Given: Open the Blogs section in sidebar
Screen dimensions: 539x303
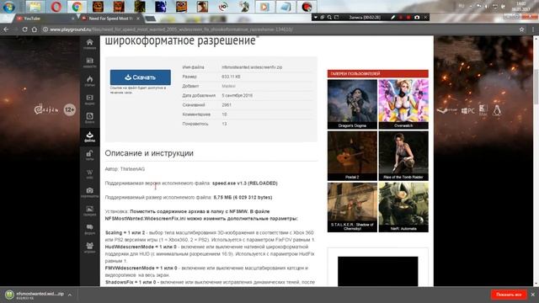Looking at the screenshot, I should tap(90, 118).
